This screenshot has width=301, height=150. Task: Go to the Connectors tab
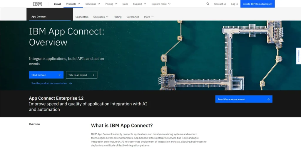click(x=82, y=17)
